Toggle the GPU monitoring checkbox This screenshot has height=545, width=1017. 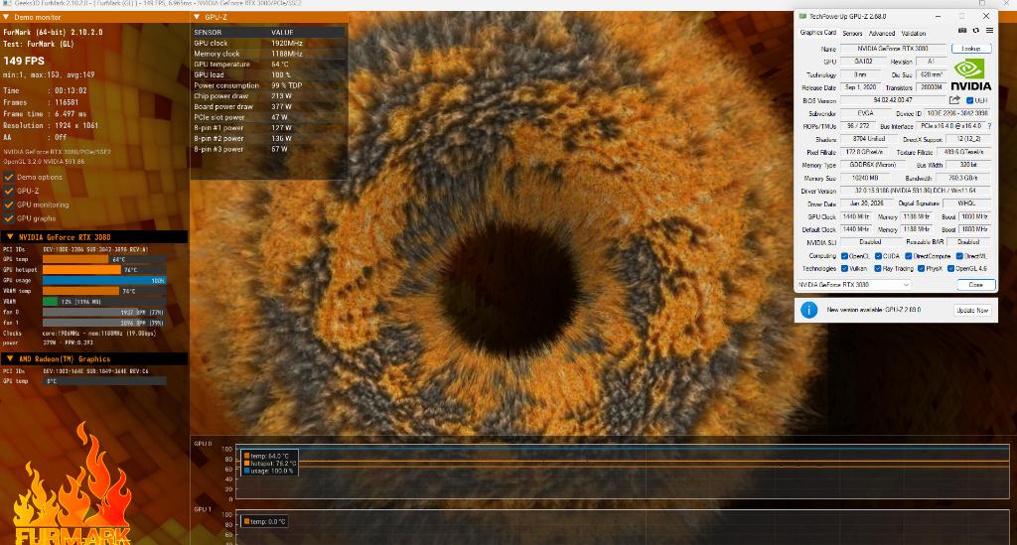coord(8,204)
